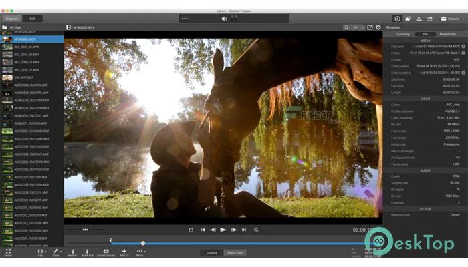Toggle the speaker mute icon
The width and height of the screenshot is (468, 267).
point(224,19)
